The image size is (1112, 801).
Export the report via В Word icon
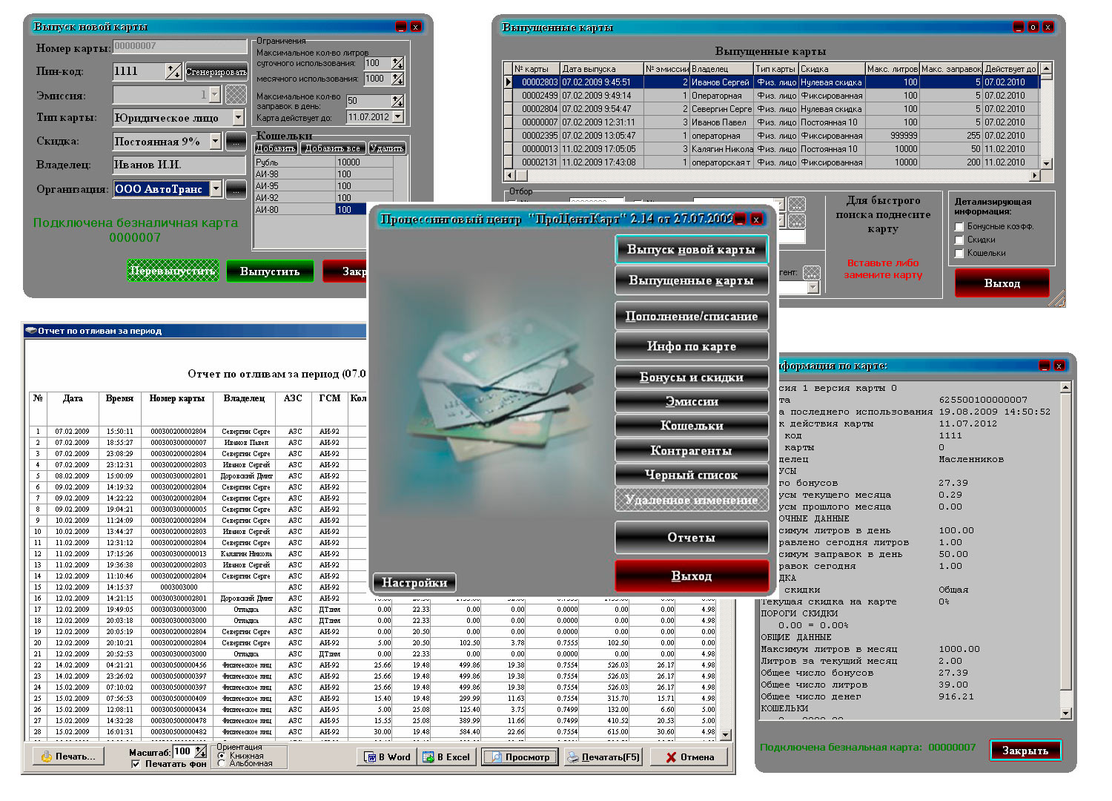388,757
